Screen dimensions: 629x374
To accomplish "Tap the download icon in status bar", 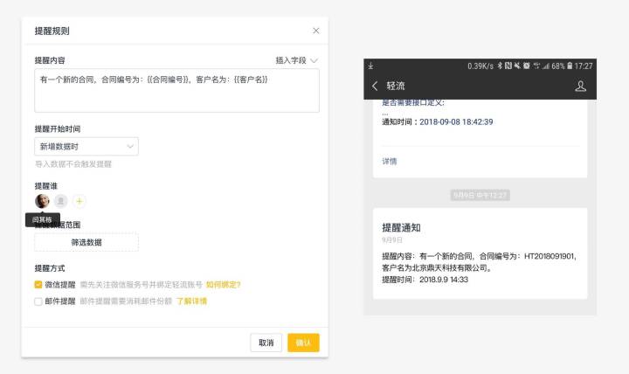I will (x=370, y=66).
